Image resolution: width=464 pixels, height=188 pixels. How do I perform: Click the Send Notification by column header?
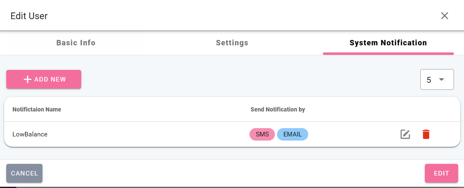(277, 110)
